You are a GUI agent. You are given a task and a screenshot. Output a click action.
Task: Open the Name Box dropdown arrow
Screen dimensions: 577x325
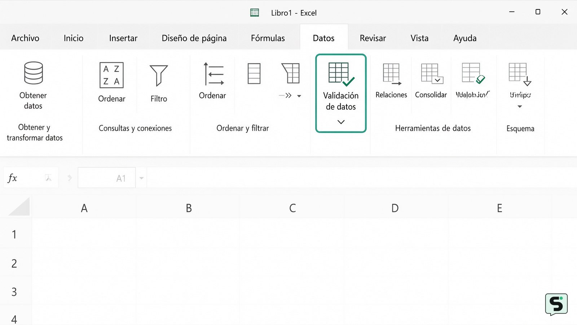(141, 178)
